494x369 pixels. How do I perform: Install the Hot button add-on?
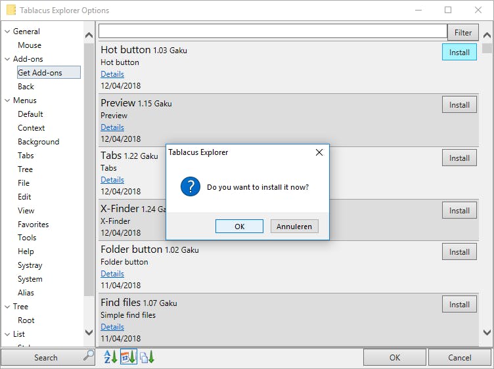pyautogui.click(x=459, y=53)
